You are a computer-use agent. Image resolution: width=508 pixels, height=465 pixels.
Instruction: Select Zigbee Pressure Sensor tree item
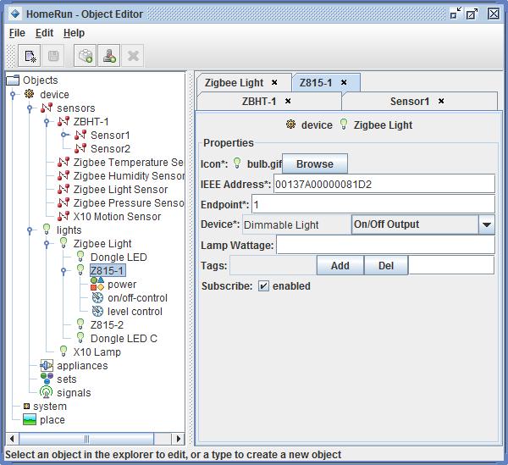pos(129,202)
